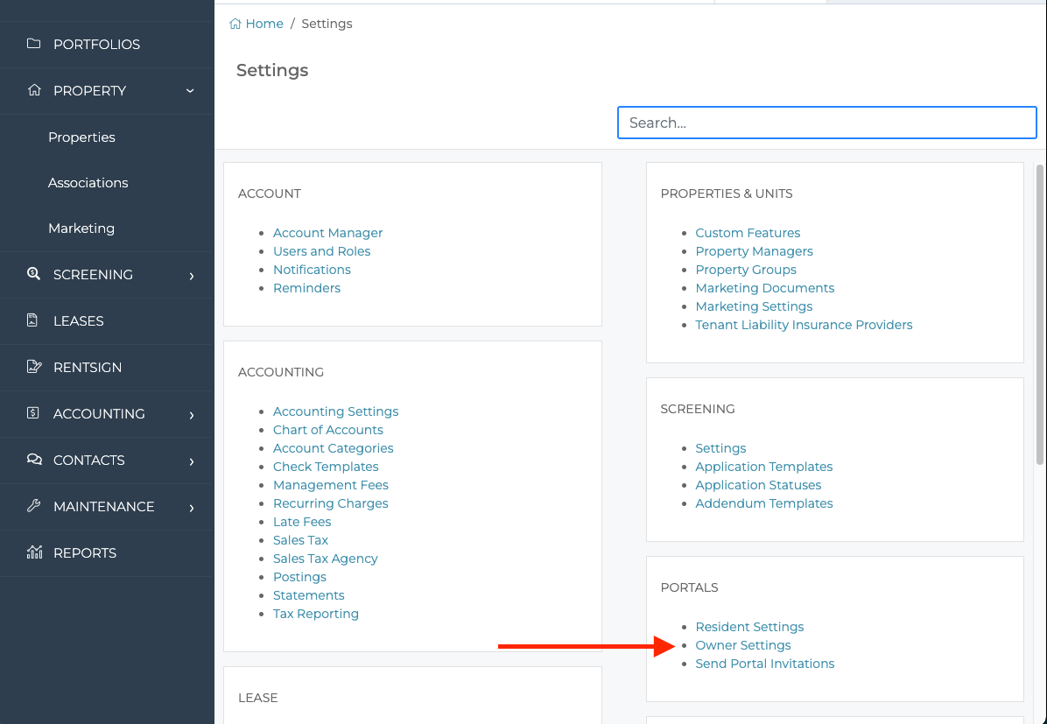The image size is (1047, 724).
Task: Open Account Categories link
Action: pos(334,448)
